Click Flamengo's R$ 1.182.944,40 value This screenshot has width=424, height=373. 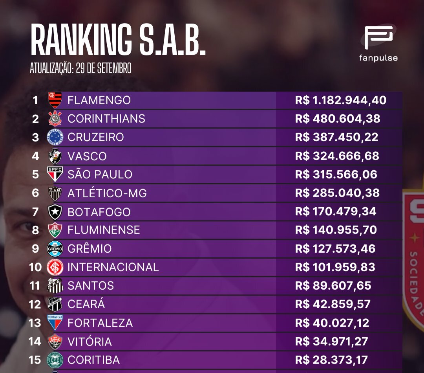(340, 100)
